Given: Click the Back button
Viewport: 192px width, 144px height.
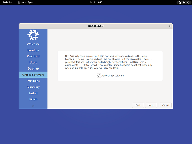Looking at the screenshot, I should 138,105.
